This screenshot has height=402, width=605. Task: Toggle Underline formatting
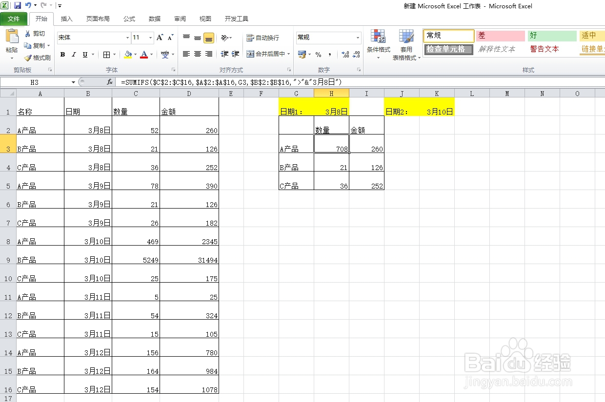(x=85, y=55)
